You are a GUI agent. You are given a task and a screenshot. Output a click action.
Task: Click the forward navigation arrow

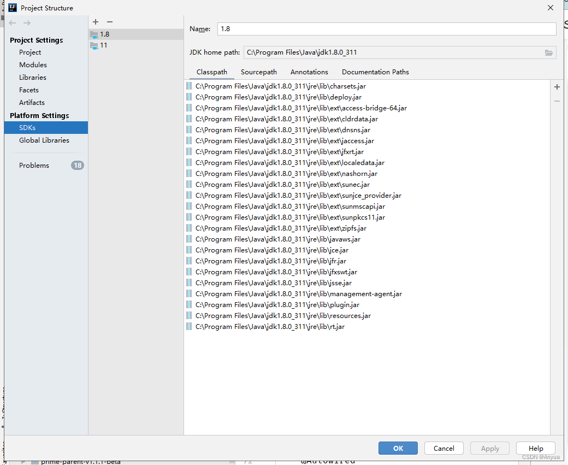coord(26,22)
